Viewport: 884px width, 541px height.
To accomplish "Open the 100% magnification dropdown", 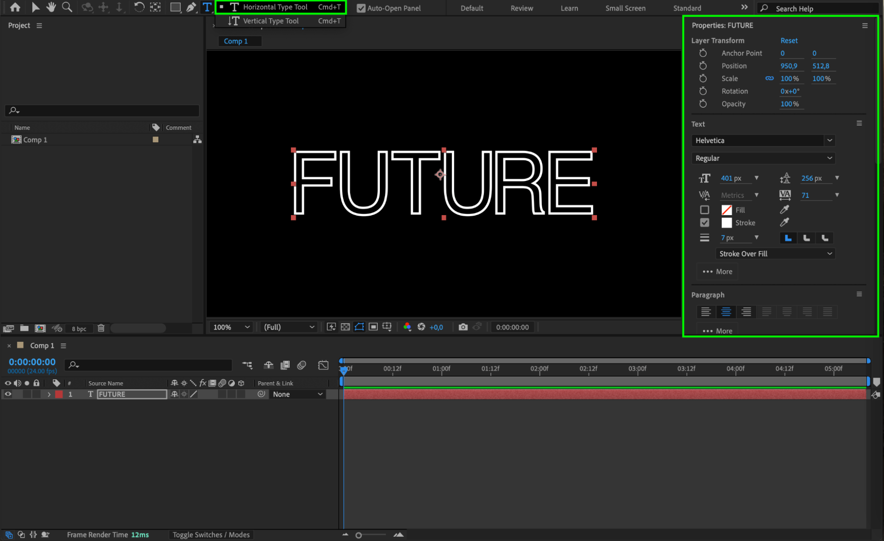I will [231, 327].
